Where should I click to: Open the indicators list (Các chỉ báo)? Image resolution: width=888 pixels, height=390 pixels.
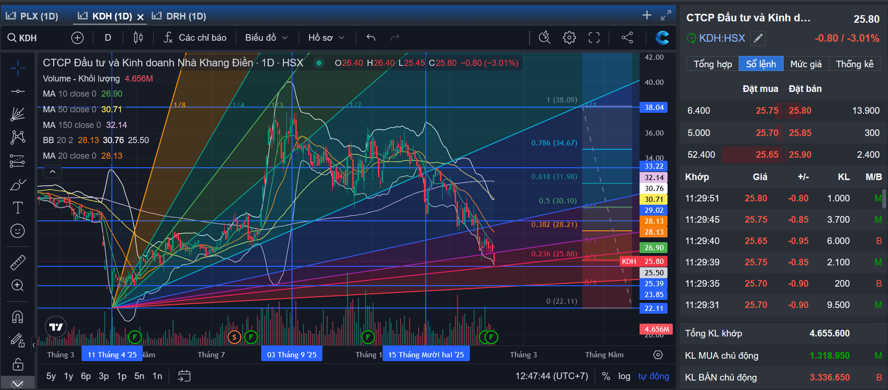pyautogui.click(x=195, y=38)
